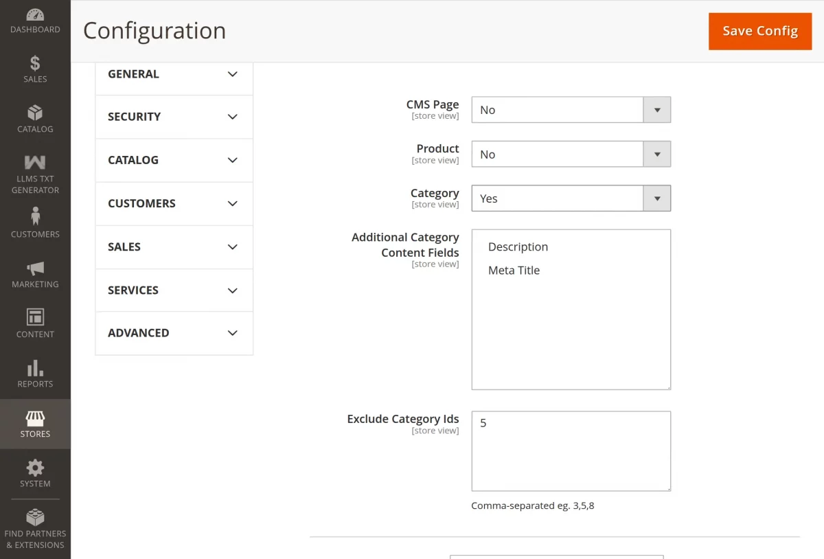Select Meta Title in the content fields list
The height and width of the screenshot is (559, 824).
coord(514,270)
